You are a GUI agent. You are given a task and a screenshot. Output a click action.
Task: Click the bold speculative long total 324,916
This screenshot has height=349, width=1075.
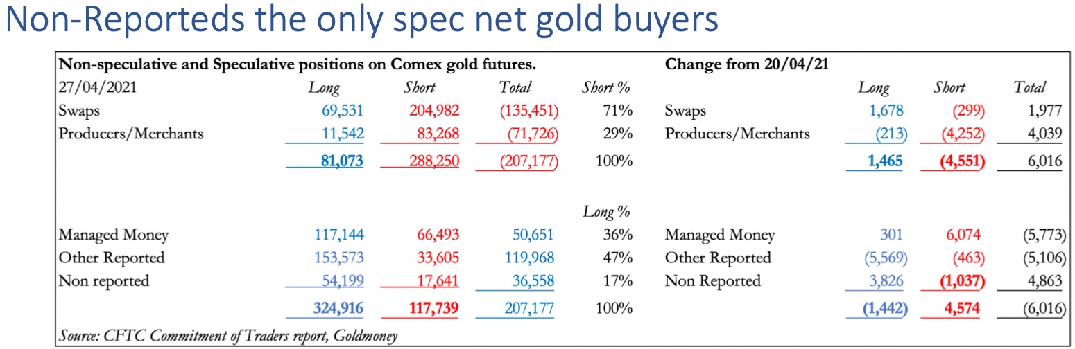pyautogui.click(x=334, y=307)
